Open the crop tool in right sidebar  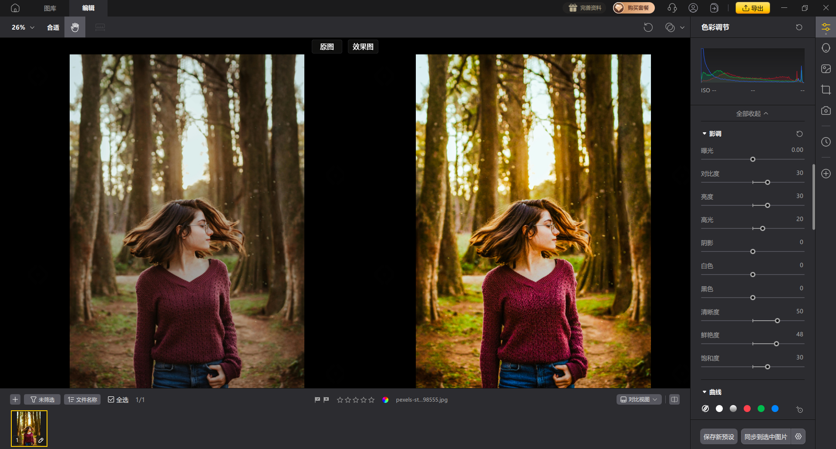(826, 90)
